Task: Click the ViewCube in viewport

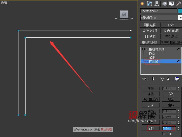Action: tap(124, 15)
